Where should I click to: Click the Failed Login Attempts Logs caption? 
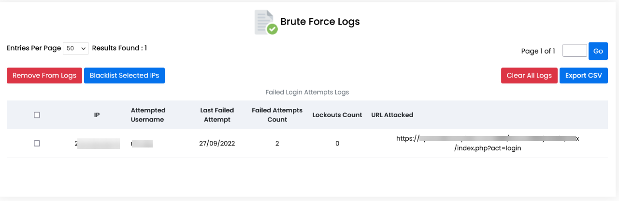click(x=307, y=92)
